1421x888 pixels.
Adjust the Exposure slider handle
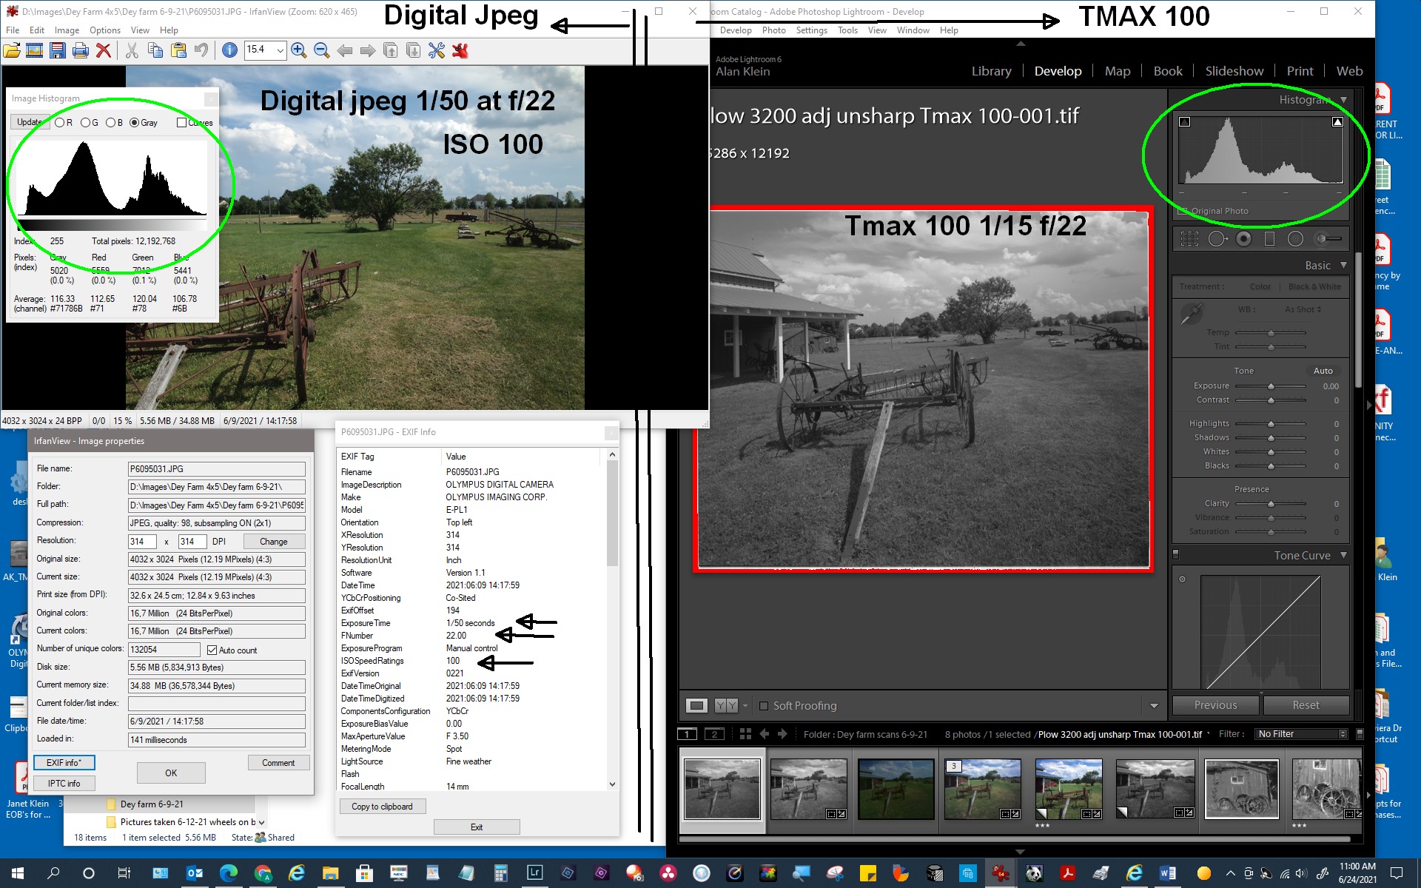coord(1271,386)
